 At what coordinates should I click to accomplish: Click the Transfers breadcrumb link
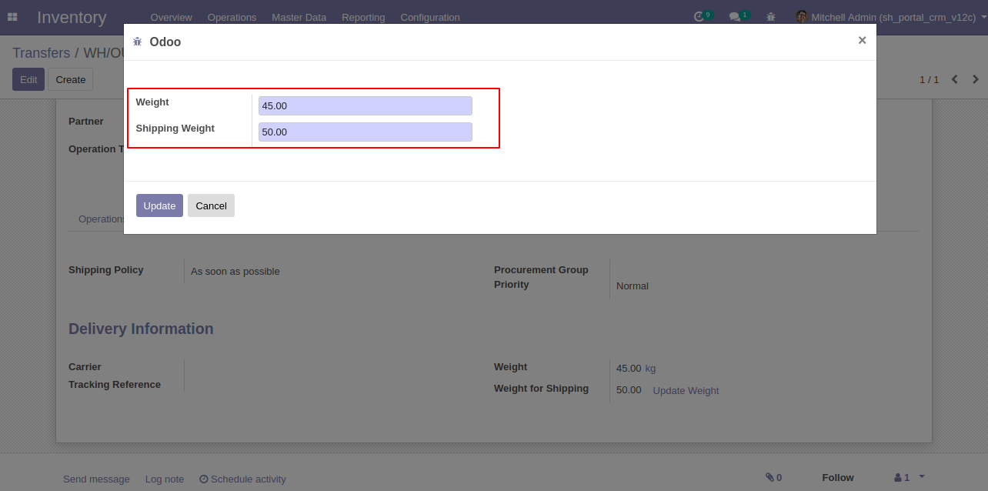41,53
